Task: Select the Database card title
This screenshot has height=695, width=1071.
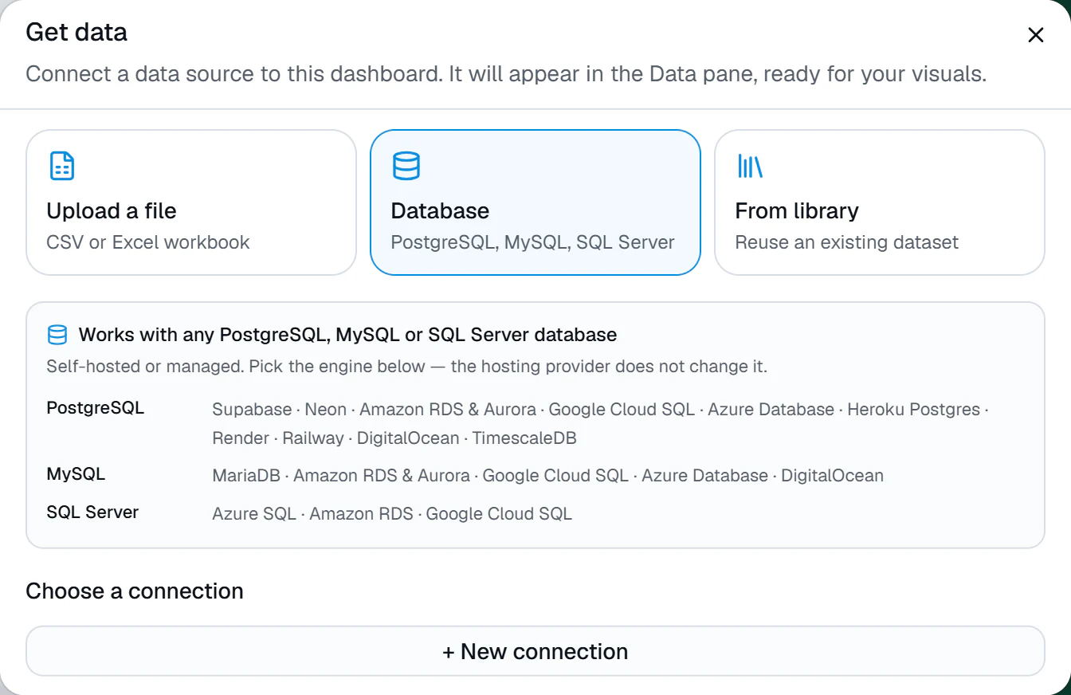Action: pos(440,211)
